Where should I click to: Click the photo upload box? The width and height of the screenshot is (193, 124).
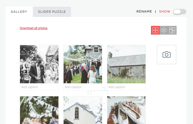[167, 55]
